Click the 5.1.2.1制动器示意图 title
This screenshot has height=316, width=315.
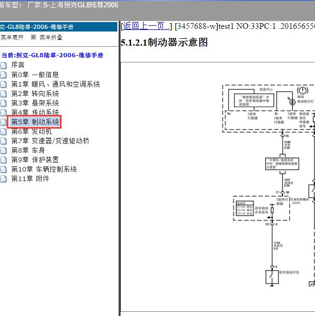[164, 43]
